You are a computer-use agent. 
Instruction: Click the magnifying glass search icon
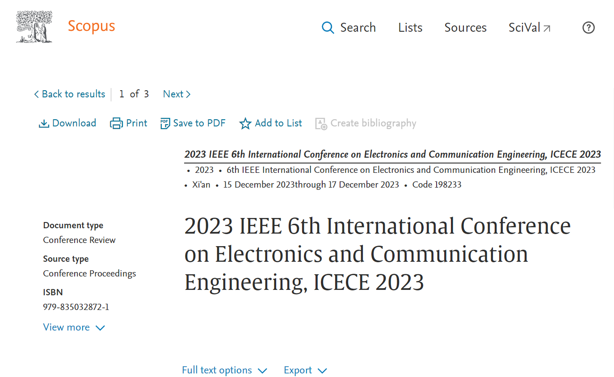click(328, 28)
